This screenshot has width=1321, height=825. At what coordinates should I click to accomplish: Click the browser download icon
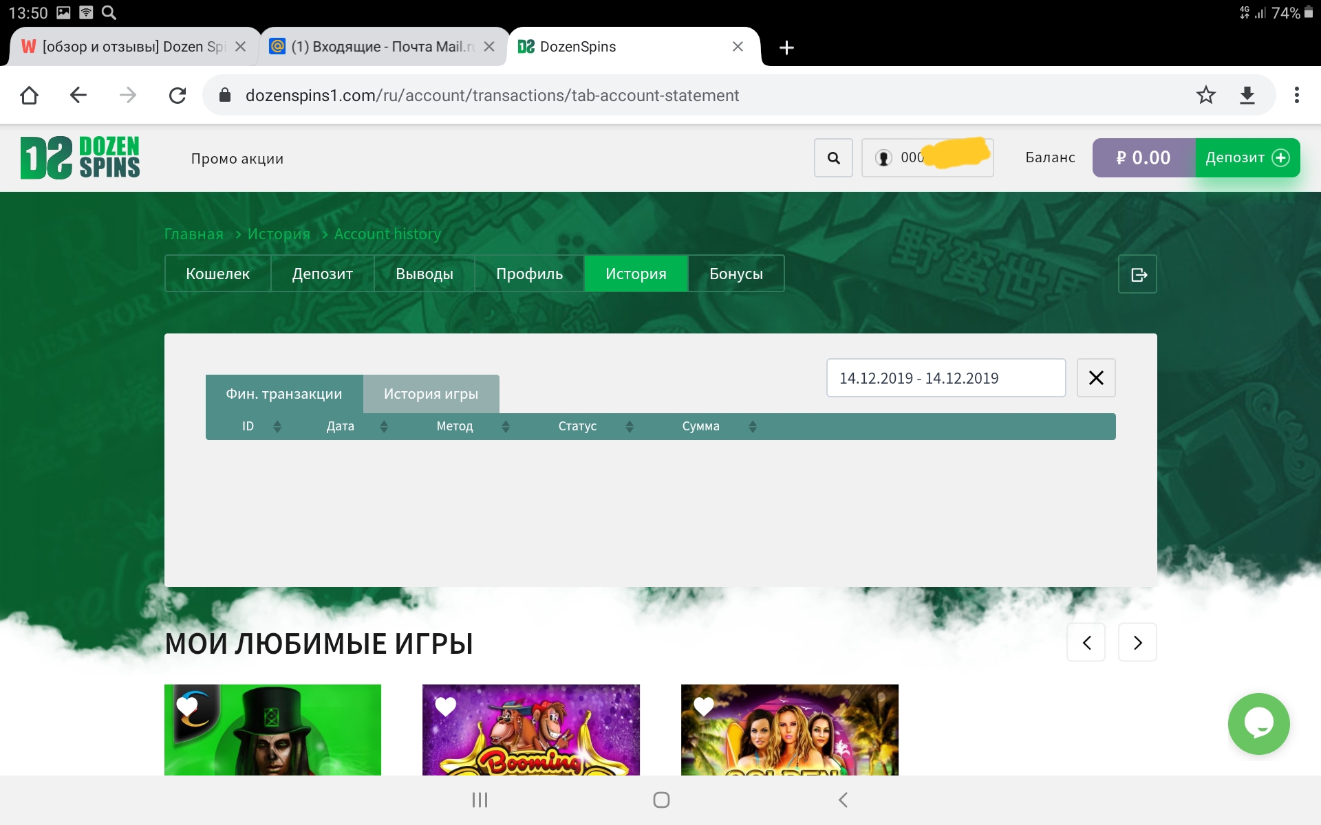tap(1247, 95)
